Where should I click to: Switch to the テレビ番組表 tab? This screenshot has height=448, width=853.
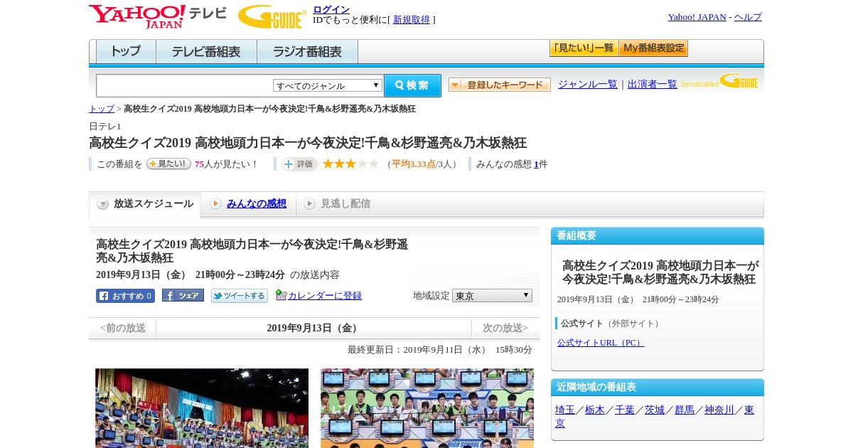tap(206, 52)
